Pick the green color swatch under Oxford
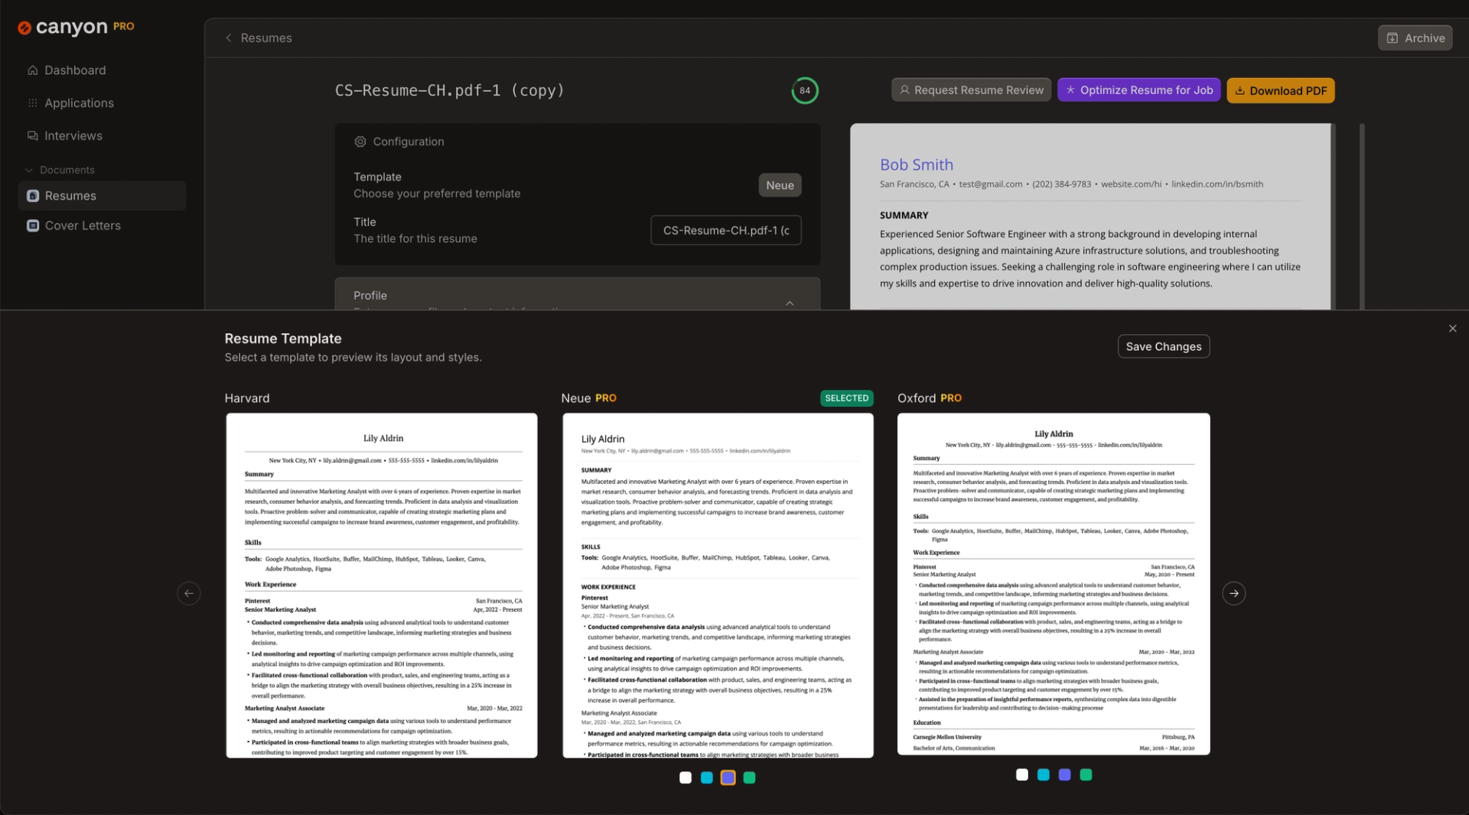The width and height of the screenshot is (1469, 815). pyautogui.click(x=1086, y=774)
